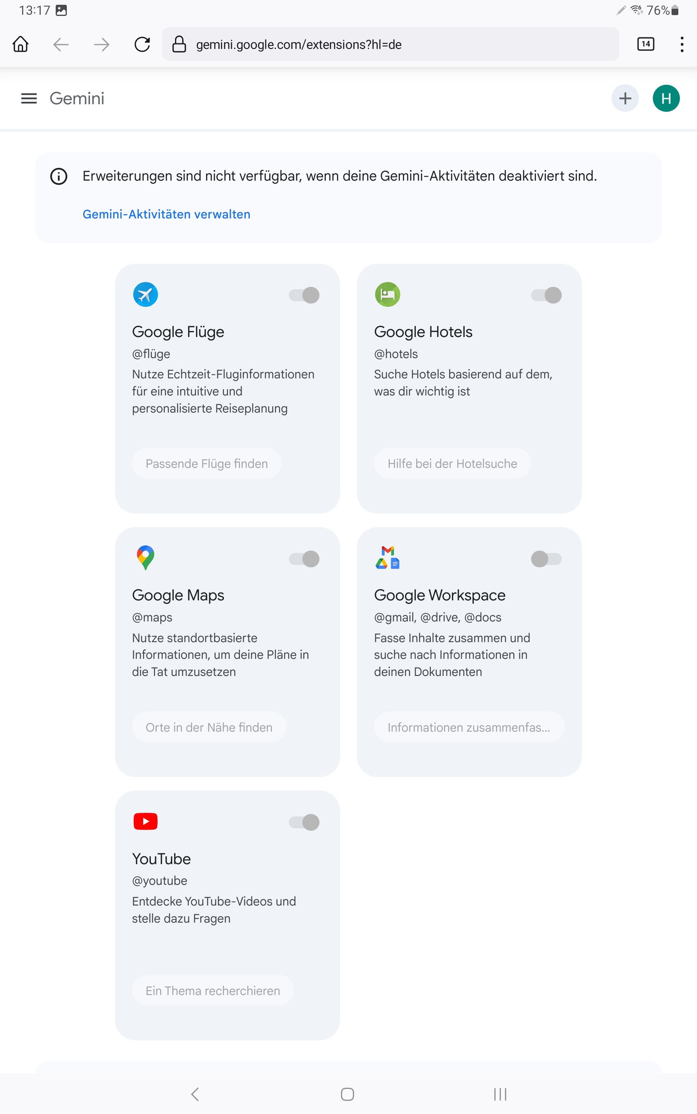Tap the Google Workspace apps icon
This screenshot has width=697, height=1114.
tap(387, 558)
